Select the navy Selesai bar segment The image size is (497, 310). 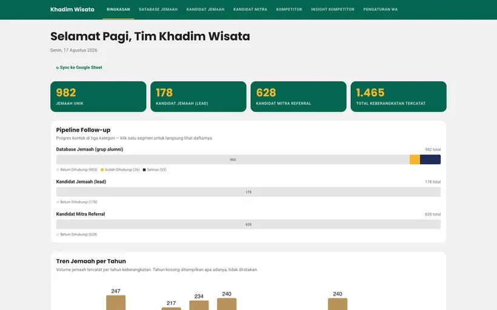430,160
